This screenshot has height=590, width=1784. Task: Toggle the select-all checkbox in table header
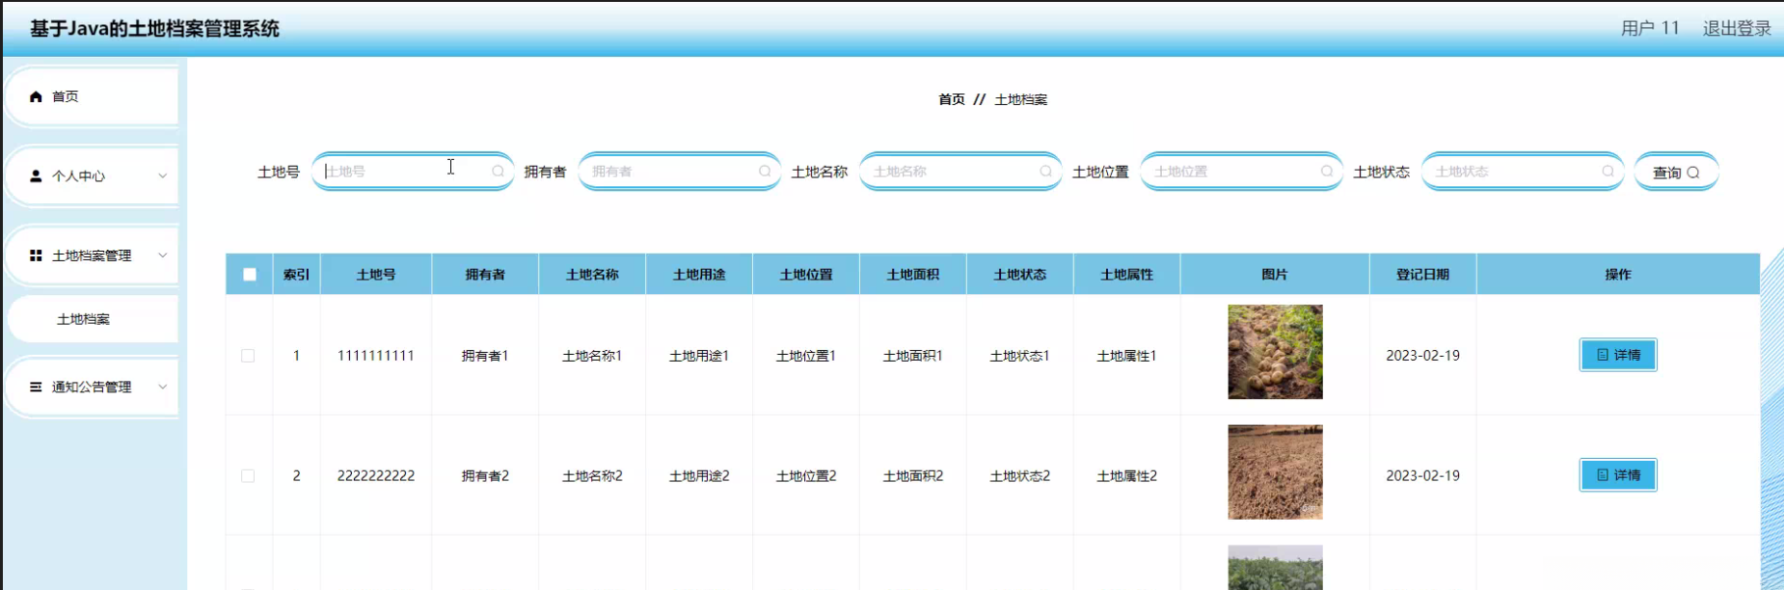(250, 275)
